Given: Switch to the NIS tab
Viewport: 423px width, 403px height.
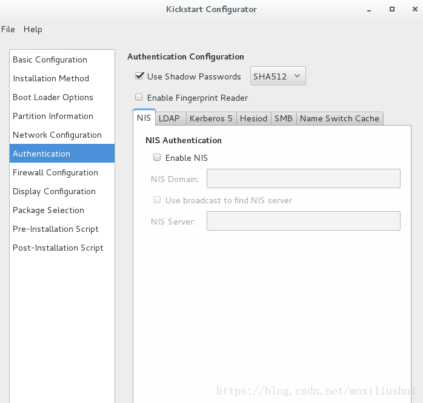Looking at the screenshot, I should click(144, 118).
